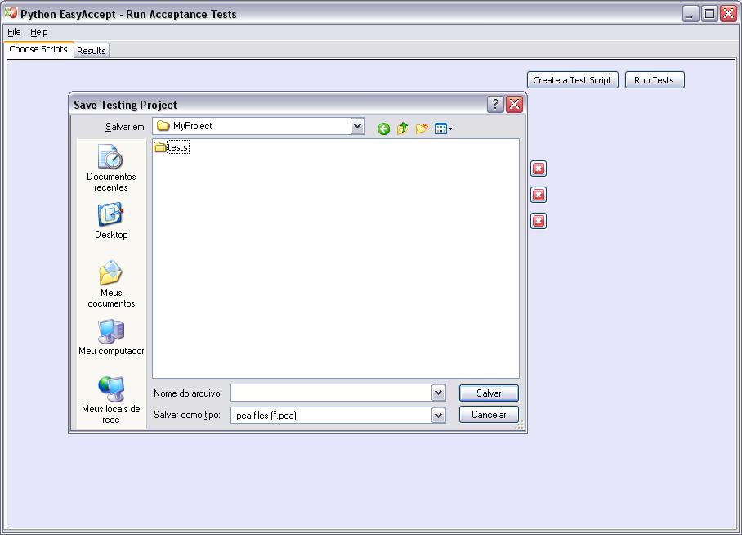Expand the Nome do arquivo dropdown arrow
The height and width of the screenshot is (535, 742).
438,393
